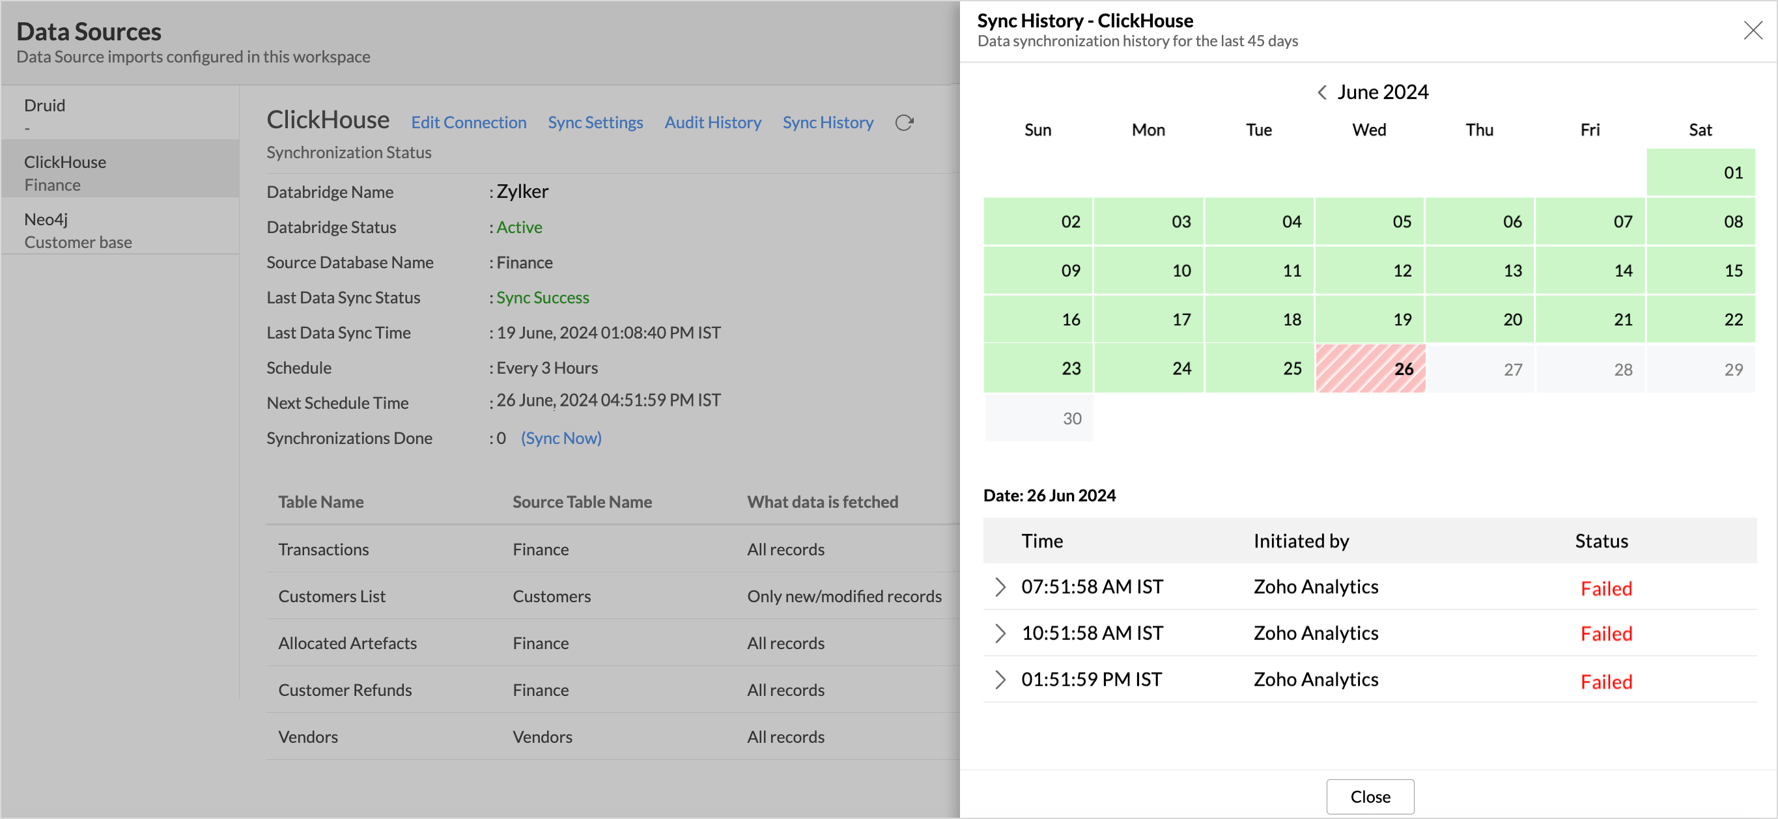This screenshot has height=819, width=1778.
Task: Open Edit Connection link
Action: [x=469, y=123]
